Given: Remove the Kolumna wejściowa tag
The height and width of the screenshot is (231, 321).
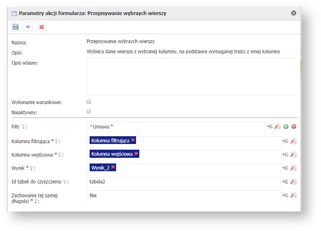Looking at the screenshot, I should tap(136, 154).
